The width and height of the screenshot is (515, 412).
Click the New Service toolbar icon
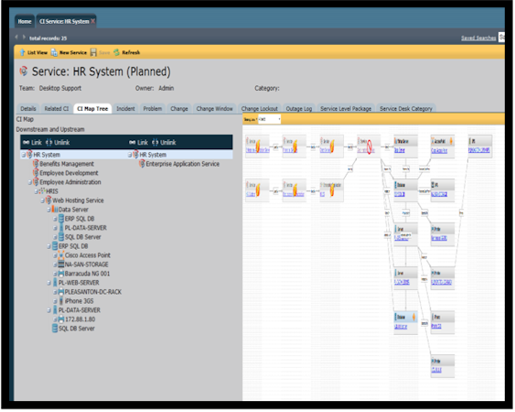[54, 52]
